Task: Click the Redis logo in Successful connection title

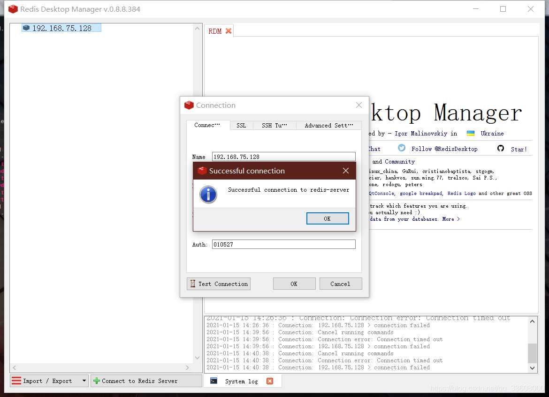Action: tap(202, 171)
